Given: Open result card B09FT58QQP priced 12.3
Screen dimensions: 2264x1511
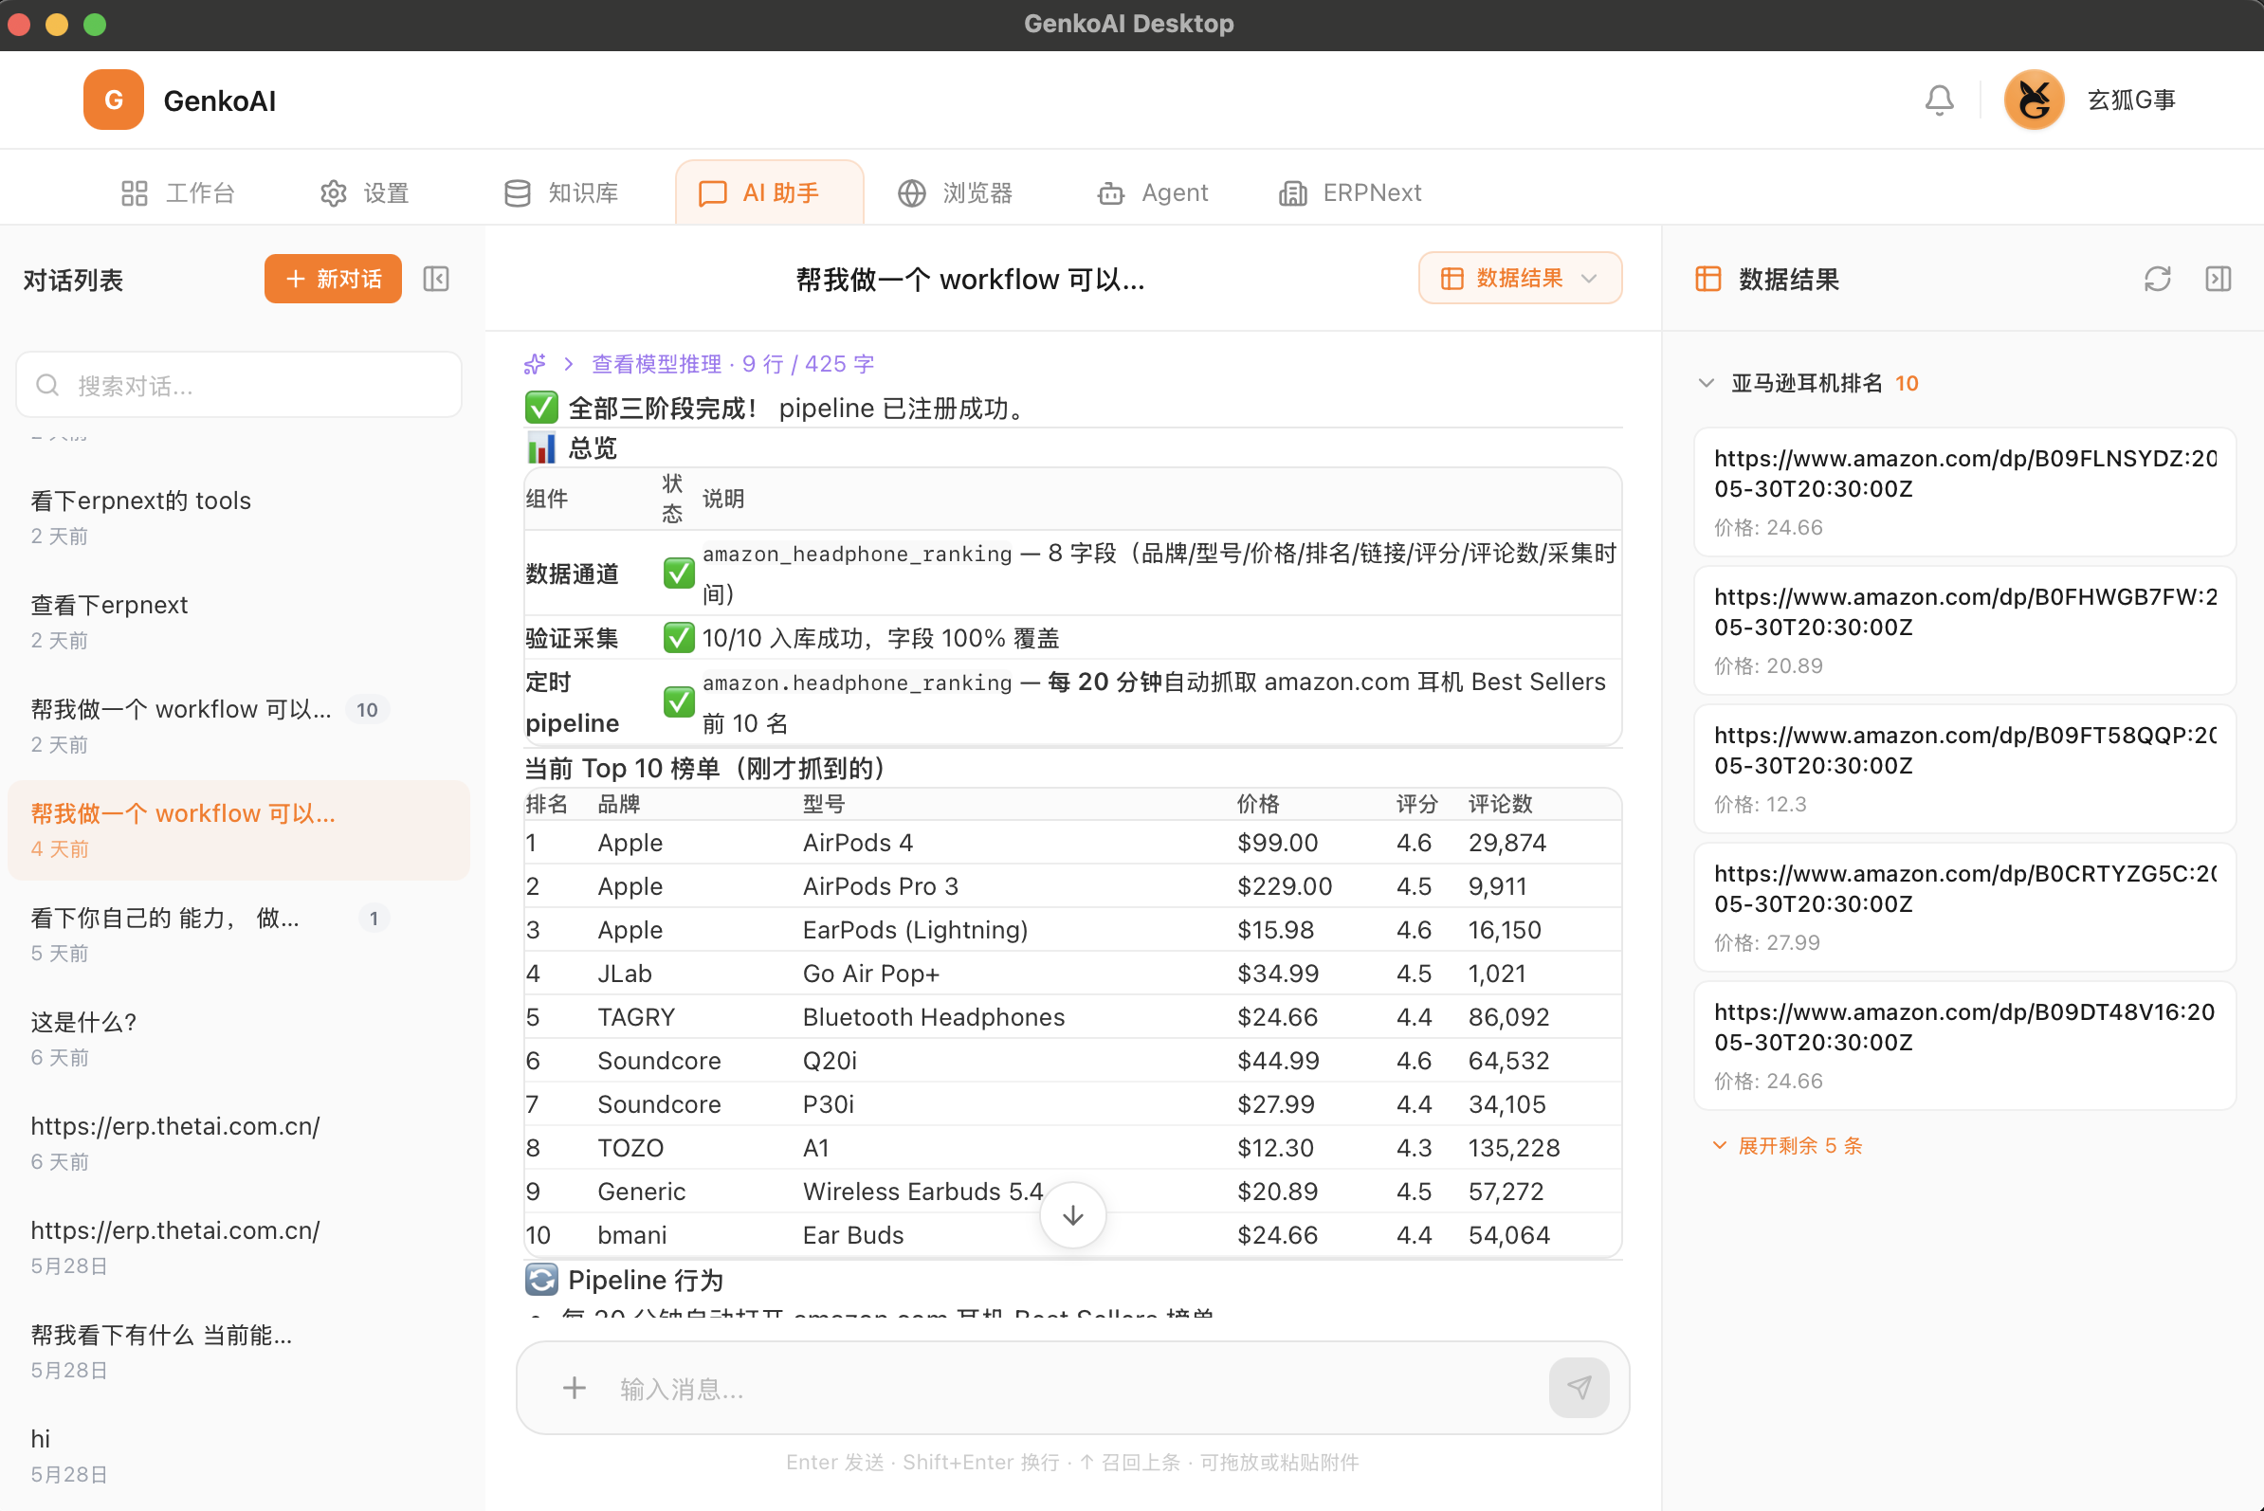Looking at the screenshot, I should coord(1964,768).
